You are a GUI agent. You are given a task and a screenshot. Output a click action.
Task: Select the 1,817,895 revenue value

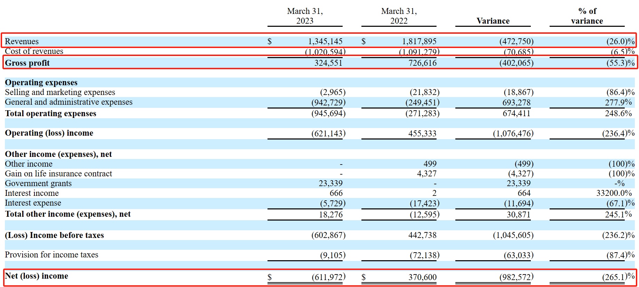(419, 41)
